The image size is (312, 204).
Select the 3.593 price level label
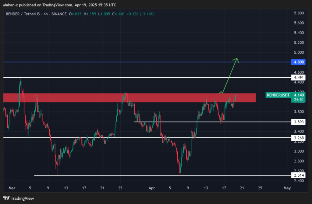297,122
